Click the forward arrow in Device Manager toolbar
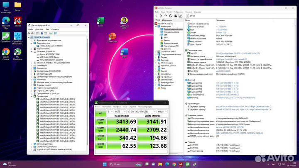Image resolution: width=299 pixels, height=168 pixels. (x=32, y=33)
